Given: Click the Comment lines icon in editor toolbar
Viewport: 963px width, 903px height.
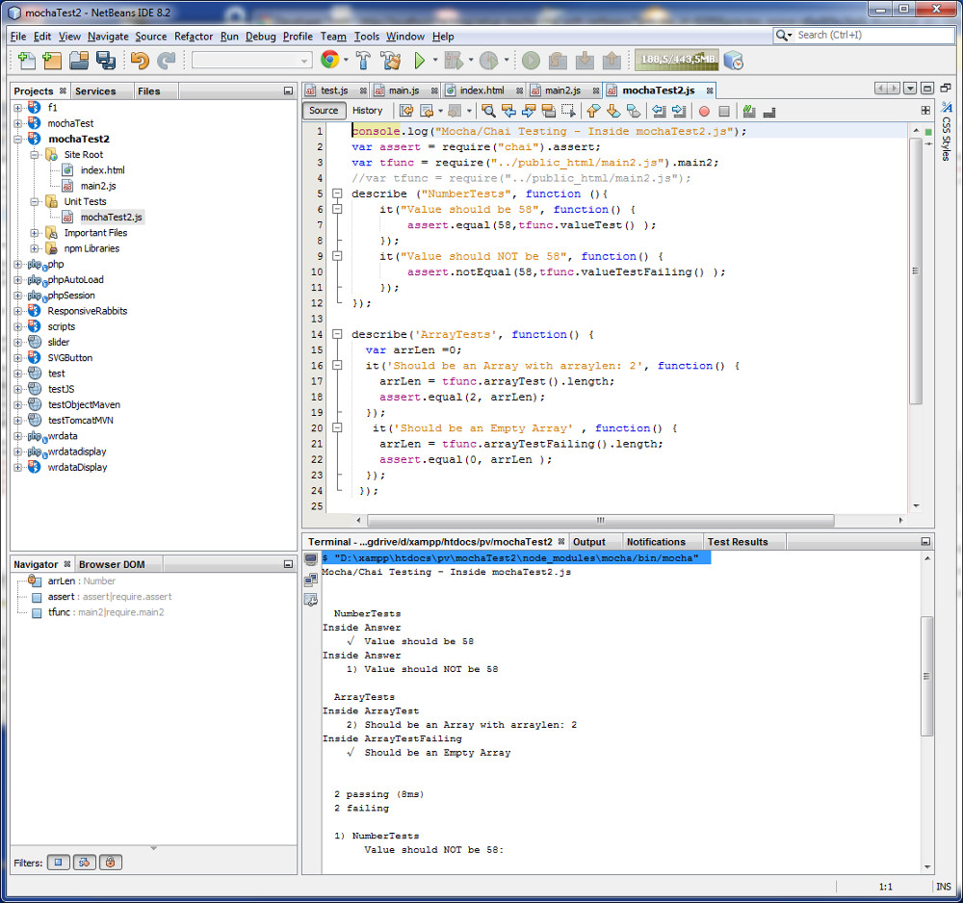Looking at the screenshot, I should (748, 111).
